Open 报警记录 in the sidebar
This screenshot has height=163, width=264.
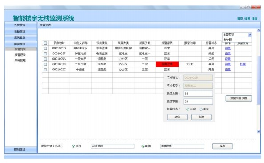pos(20,55)
